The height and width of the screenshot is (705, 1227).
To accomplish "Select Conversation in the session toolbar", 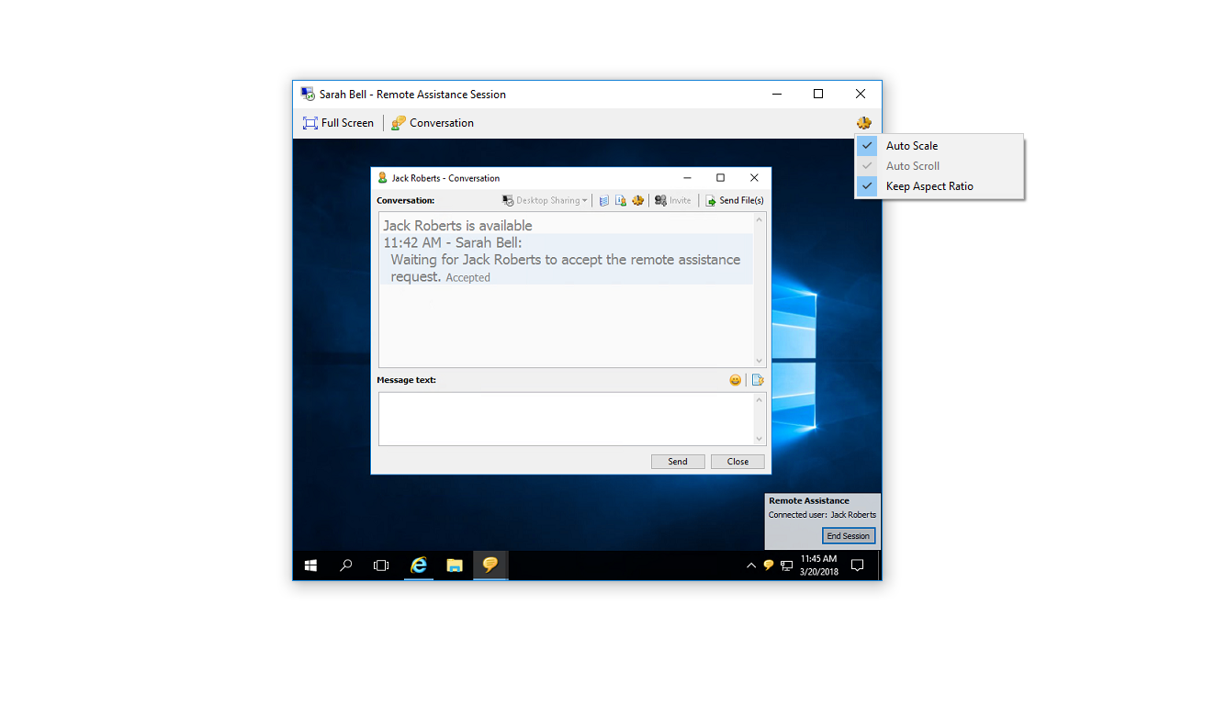I will coord(432,122).
